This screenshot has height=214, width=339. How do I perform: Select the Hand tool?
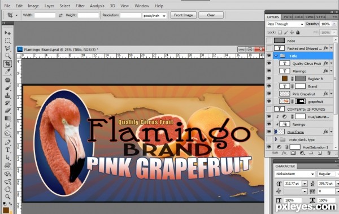[x=7, y=189]
